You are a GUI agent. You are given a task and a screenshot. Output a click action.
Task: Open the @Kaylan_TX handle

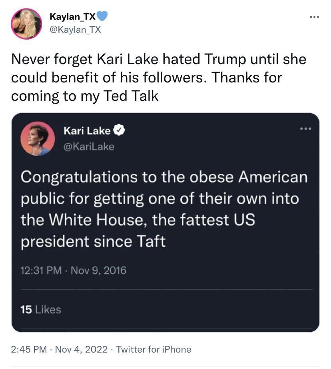(75, 29)
